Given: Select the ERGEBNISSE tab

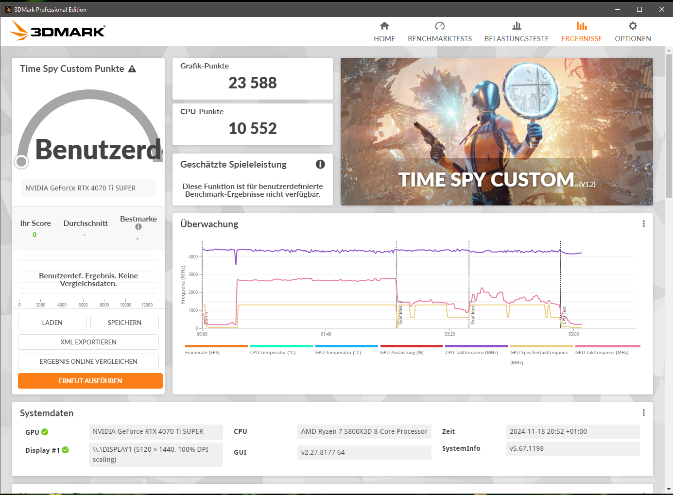Looking at the screenshot, I should (x=582, y=32).
